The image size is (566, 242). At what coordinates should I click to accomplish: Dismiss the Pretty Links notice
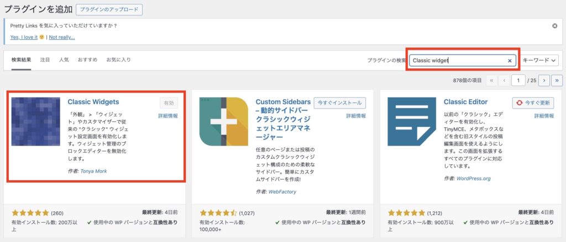pyautogui.click(x=555, y=26)
